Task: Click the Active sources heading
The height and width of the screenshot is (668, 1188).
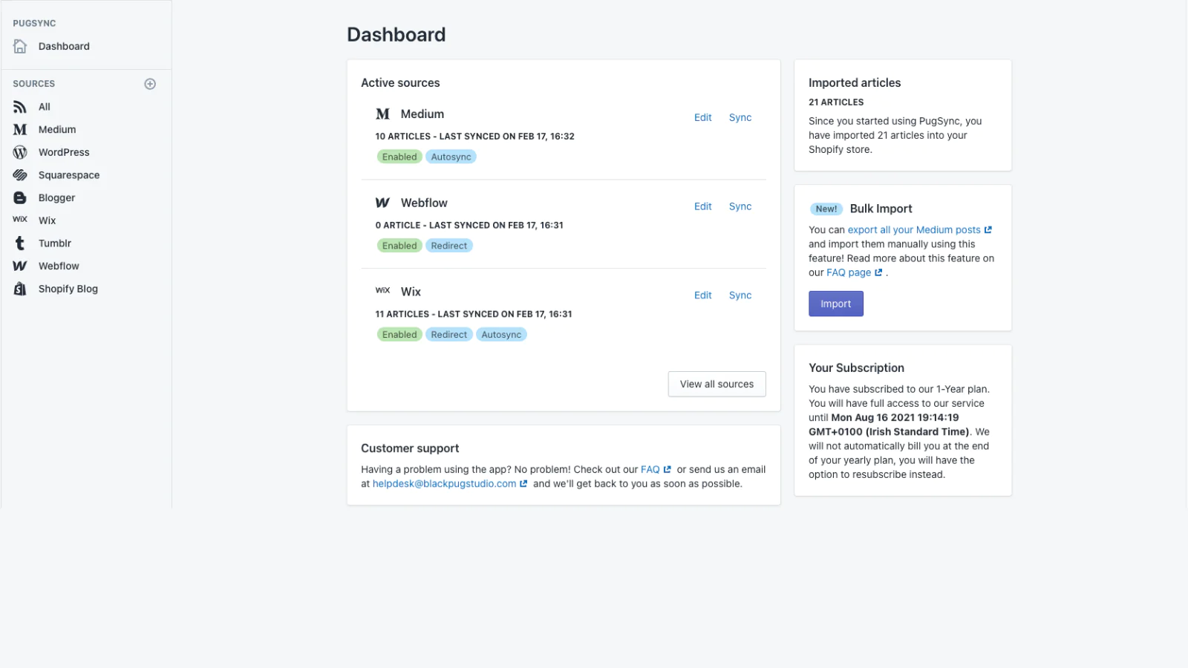Action: [x=400, y=83]
